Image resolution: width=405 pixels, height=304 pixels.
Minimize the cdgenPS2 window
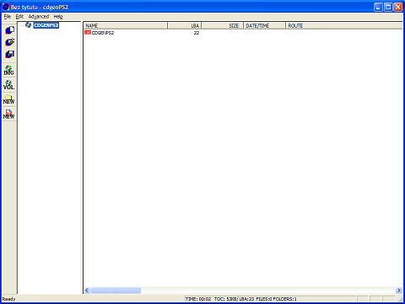(x=378, y=7)
